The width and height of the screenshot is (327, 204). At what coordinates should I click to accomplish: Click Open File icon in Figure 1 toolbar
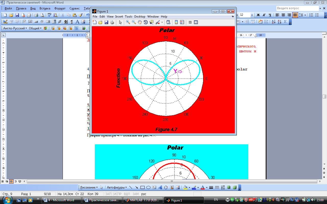tap(100, 22)
